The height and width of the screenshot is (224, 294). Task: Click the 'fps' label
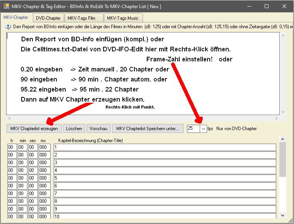pyautogui.click(x=210, y=129)
